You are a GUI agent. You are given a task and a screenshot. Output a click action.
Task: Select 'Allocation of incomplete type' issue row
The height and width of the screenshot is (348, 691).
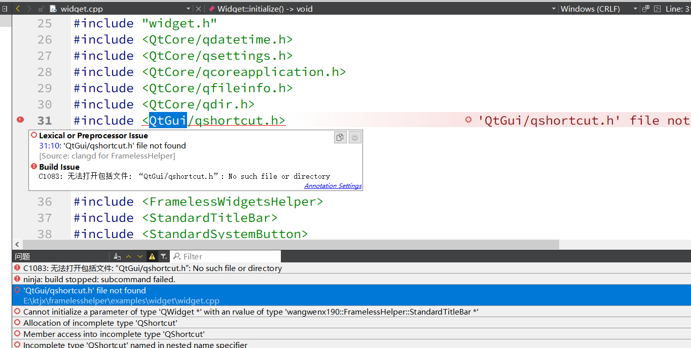pos(351,323)
